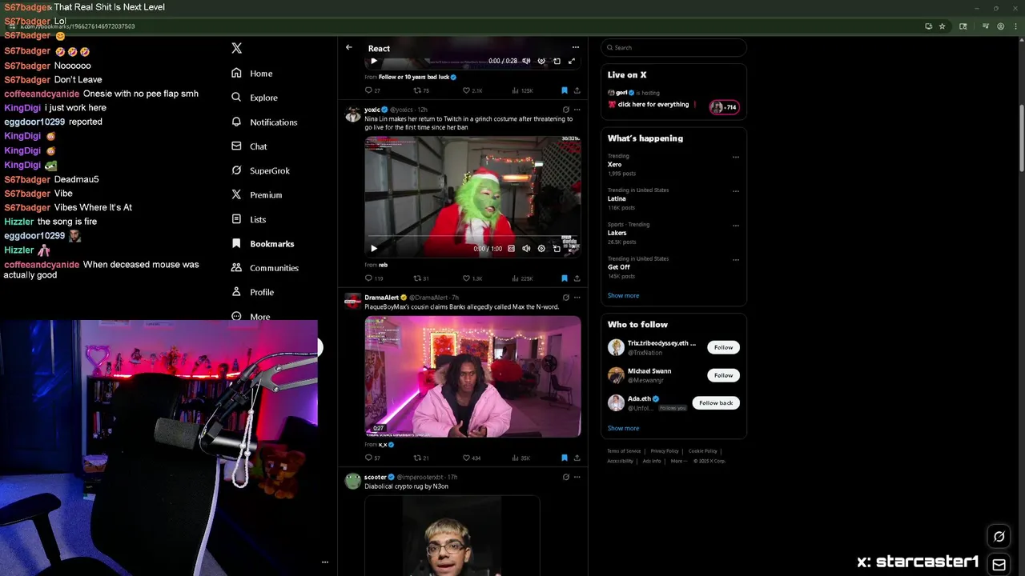Image resolution: width=1025 pixels, height=576 pixels.
Task: Join the live space with +714 listeners
Action: click(x=724, y=107)
